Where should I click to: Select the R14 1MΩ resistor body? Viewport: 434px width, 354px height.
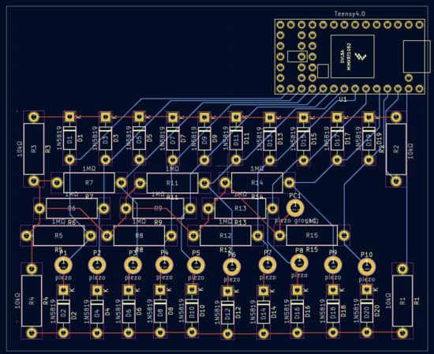257,183
